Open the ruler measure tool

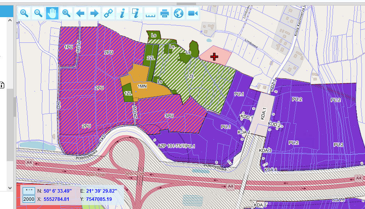(150, 14)
